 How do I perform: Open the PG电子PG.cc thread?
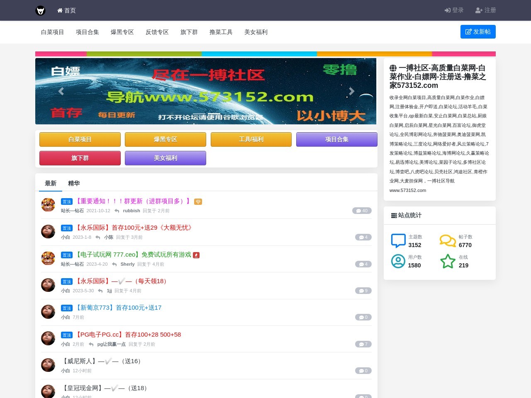128,335
